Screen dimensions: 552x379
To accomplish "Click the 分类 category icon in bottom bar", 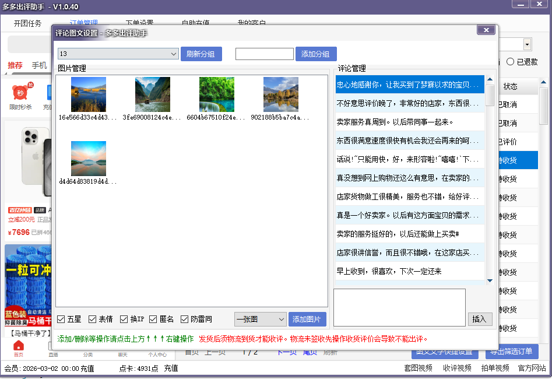I will point(87,353).
